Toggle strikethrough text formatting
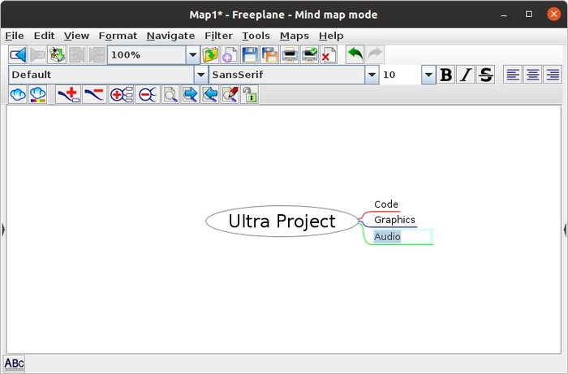The image size is (568, 374). tap(485, 75)
